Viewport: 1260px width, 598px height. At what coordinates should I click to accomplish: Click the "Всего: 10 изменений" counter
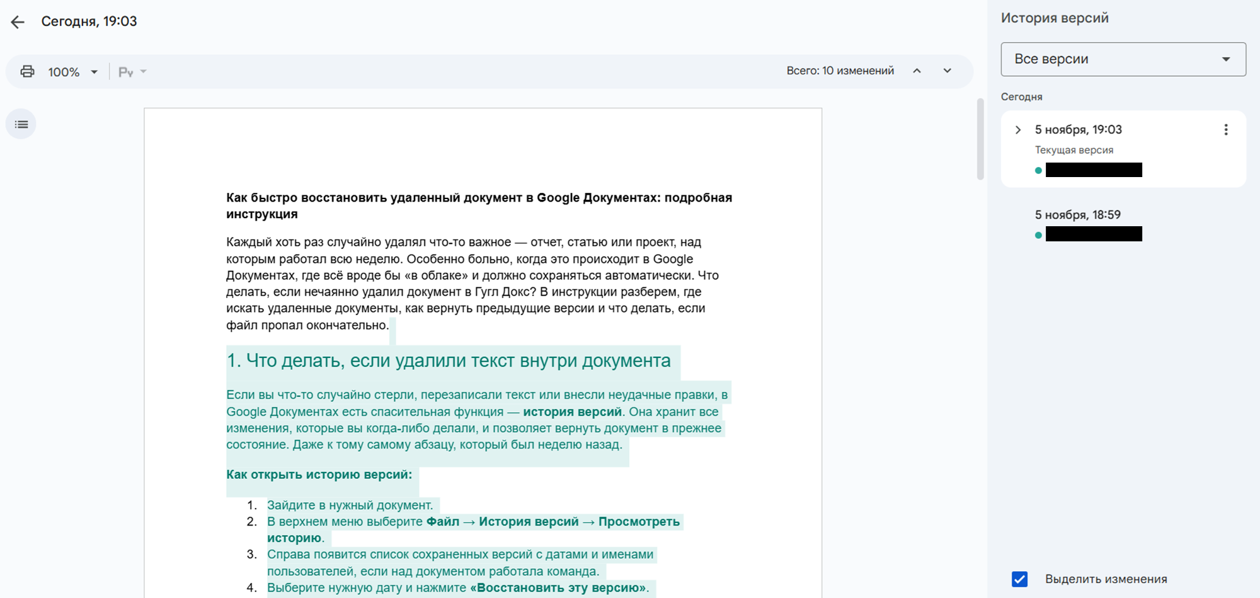click(840, 71)
